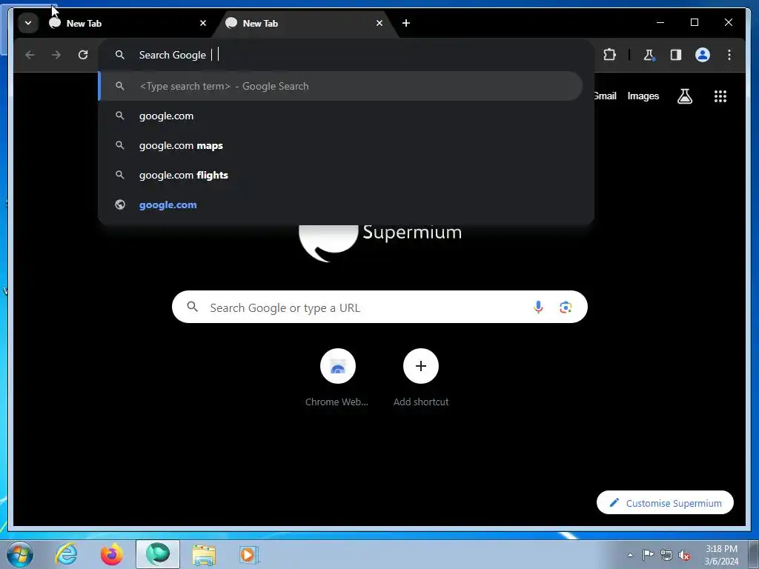Image resolution: width=759 pixels, height=569 pixels.
Task: Open the Windows Start menu
Action: coord(19,554)
